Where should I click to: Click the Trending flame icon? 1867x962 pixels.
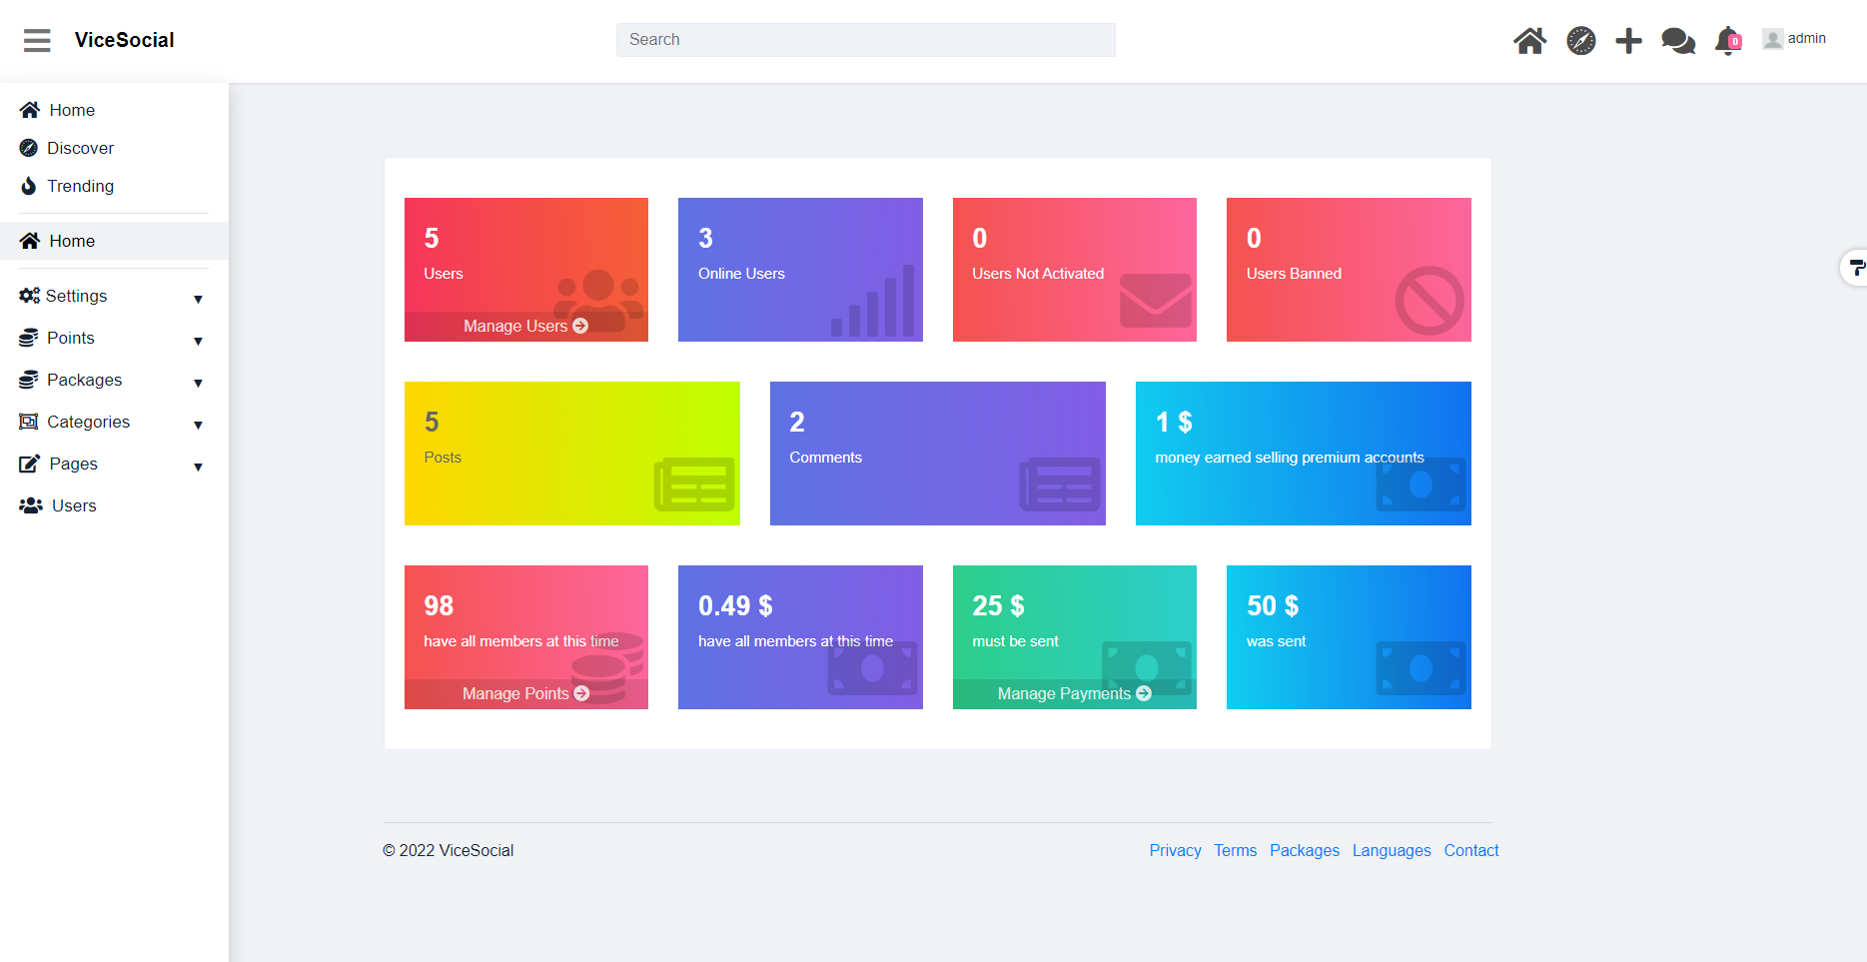point(29,186)
